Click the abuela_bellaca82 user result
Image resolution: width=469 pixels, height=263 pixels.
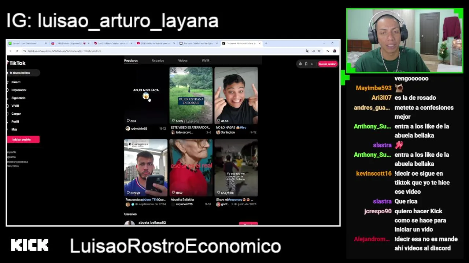152,222
